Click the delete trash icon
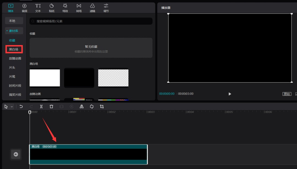The width and height of the screenshot is (297, 169). (x=51, y=107)
